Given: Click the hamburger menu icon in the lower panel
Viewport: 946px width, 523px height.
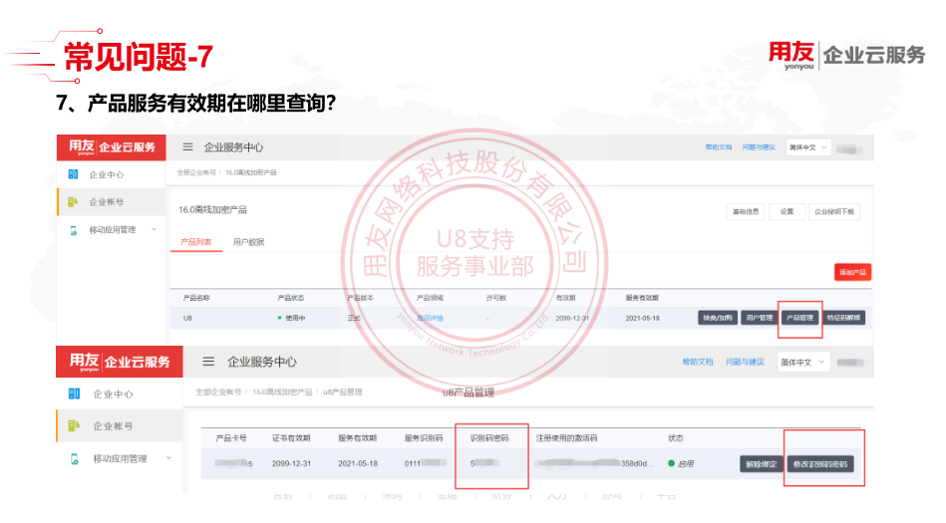Looking at the screenshot, I should [x=208, y=362].
